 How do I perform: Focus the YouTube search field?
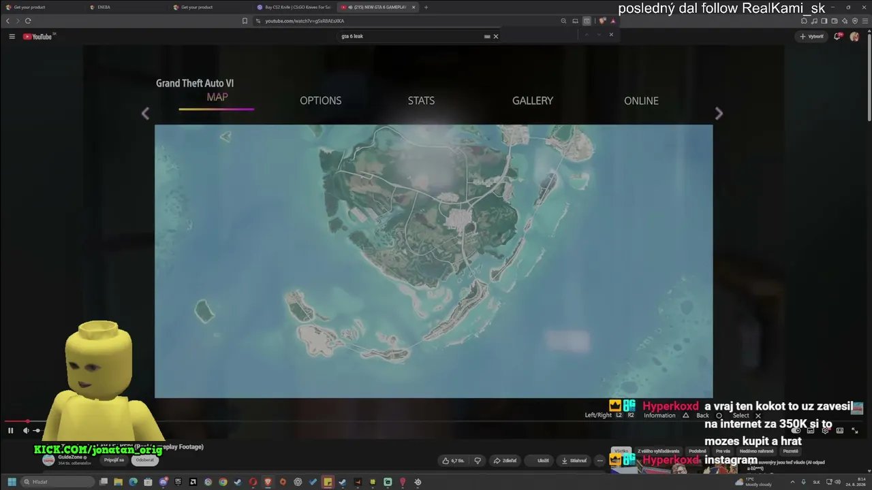tap(409, 36)
